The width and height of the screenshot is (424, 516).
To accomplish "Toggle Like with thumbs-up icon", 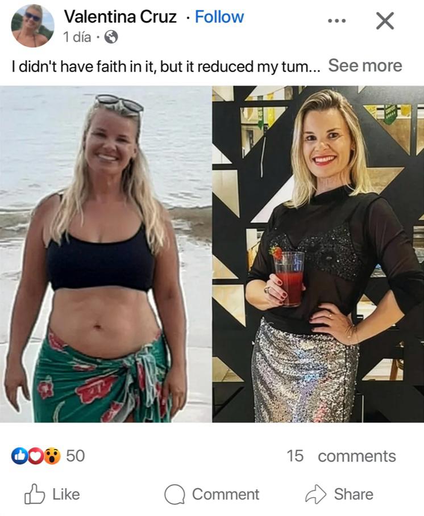I will click(34, 494).
